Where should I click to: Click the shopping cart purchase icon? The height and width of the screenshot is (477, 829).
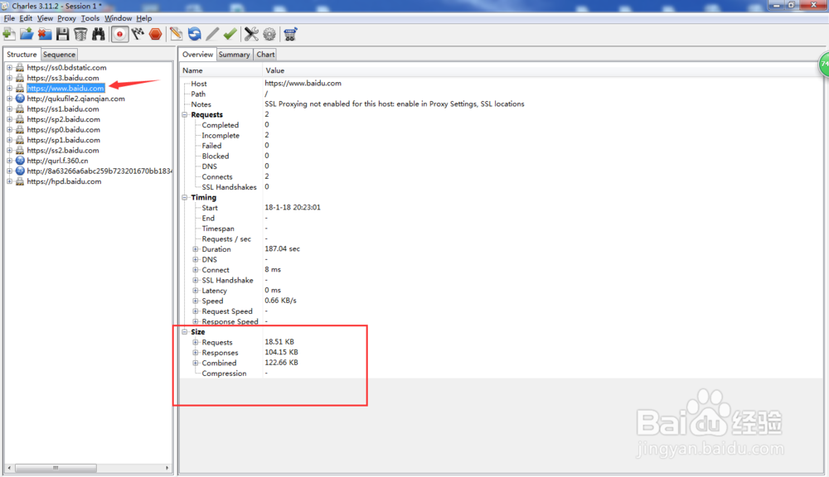(290, 34)
